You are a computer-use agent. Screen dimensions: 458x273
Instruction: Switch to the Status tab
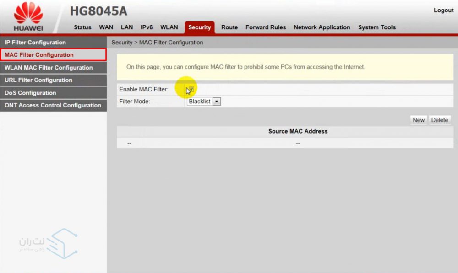[82, 27]
